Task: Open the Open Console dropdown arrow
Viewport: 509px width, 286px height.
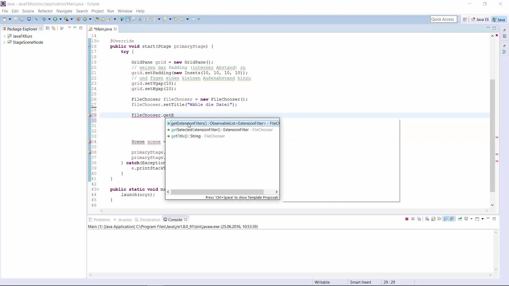Action: (x=482, y=219)
